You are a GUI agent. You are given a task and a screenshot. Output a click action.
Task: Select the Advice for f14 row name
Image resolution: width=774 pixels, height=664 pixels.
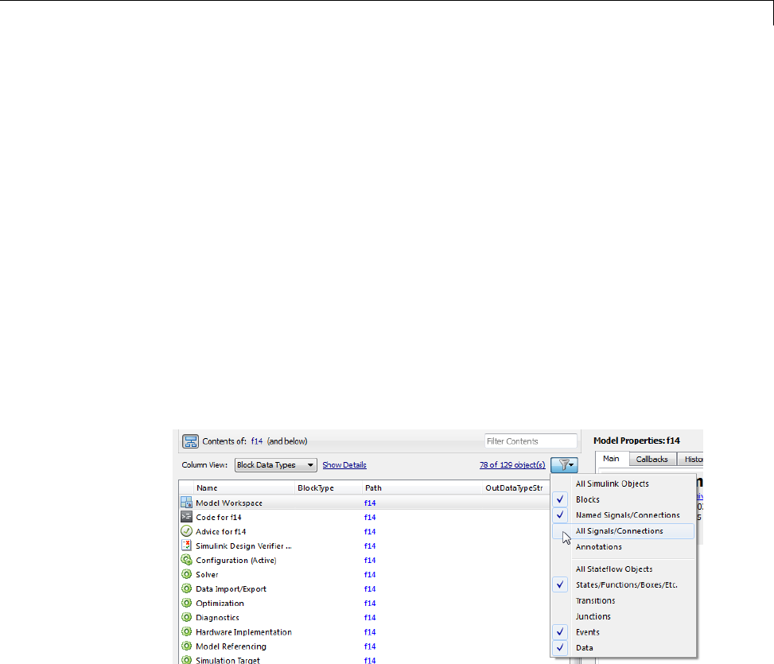click(220, 531)
